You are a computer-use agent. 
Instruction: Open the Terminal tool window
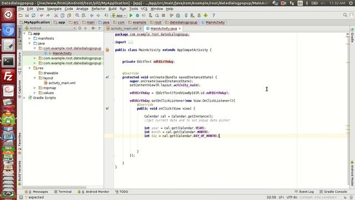pos(63,192)
